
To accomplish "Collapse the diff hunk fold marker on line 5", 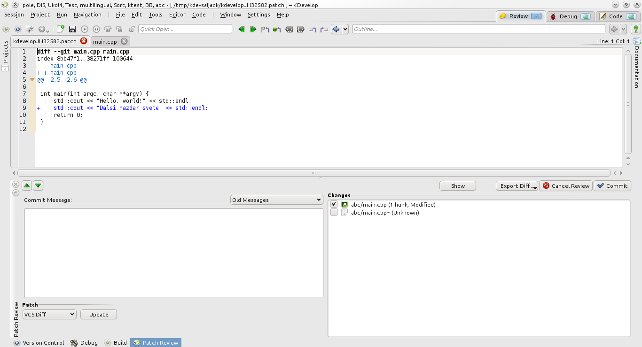I will point(32,80).
